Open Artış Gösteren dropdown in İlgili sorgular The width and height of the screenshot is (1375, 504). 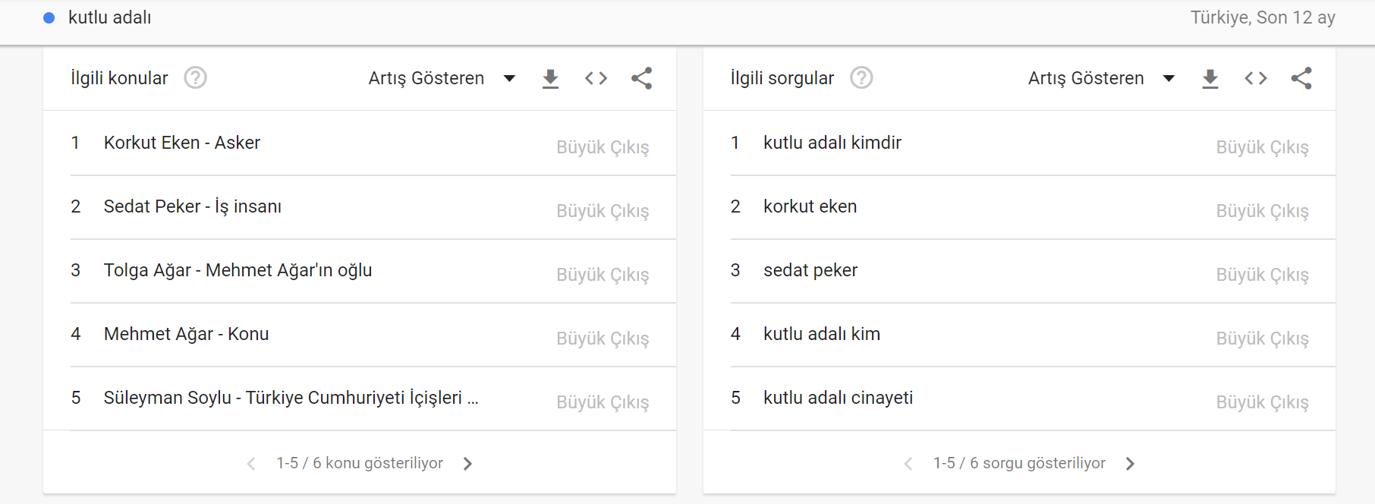pyautogui.click(x=1101, y=78)
